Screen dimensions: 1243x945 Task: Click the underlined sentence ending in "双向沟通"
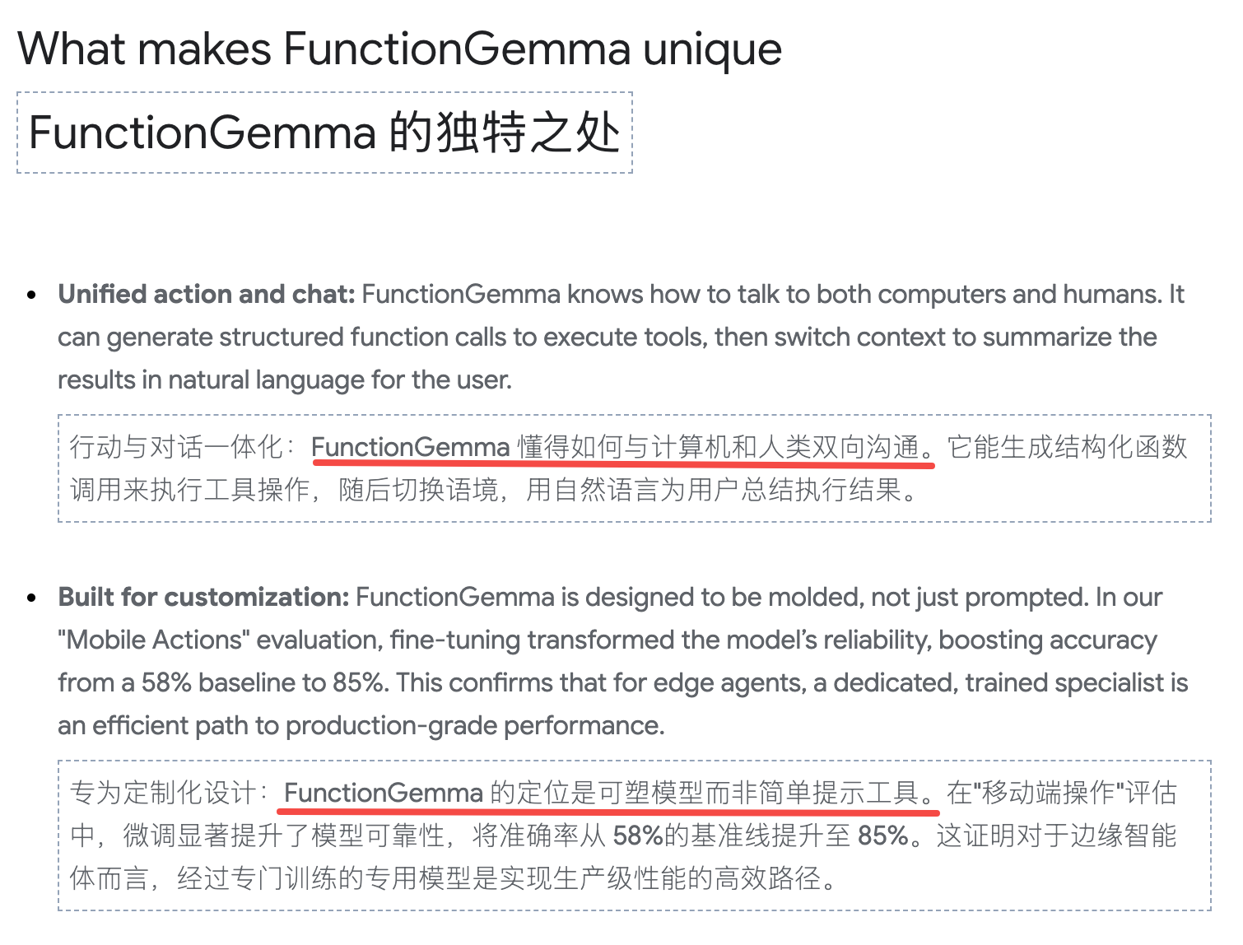(x=621, y=448)
